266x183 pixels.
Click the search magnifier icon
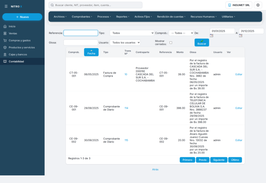[x=52, y=5]
